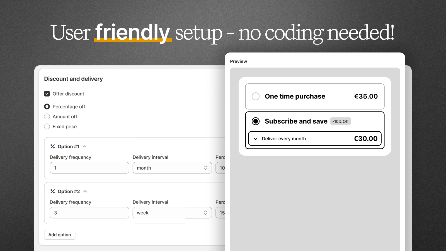Click Delivery frequency field containing 1

click(89, 168)
